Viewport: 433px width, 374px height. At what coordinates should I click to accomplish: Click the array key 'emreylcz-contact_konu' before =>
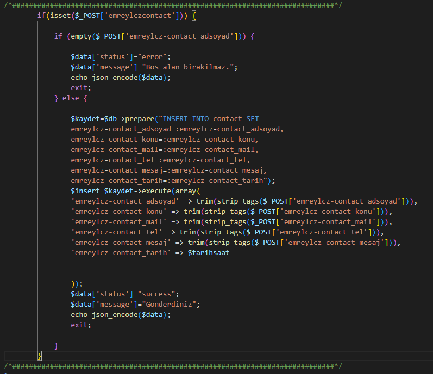click(x=119, y=212)
